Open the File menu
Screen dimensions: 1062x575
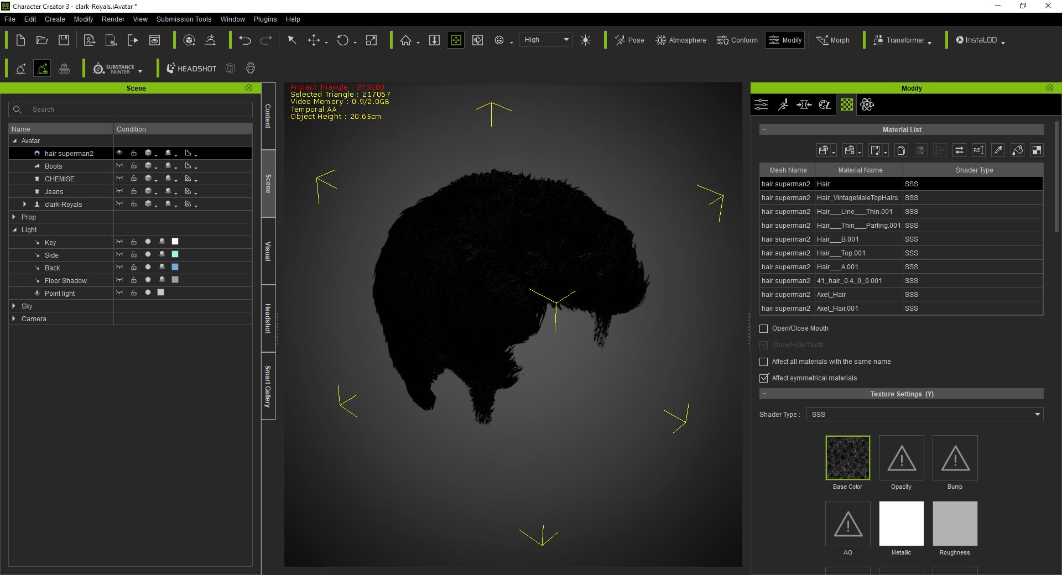(10, 19)
